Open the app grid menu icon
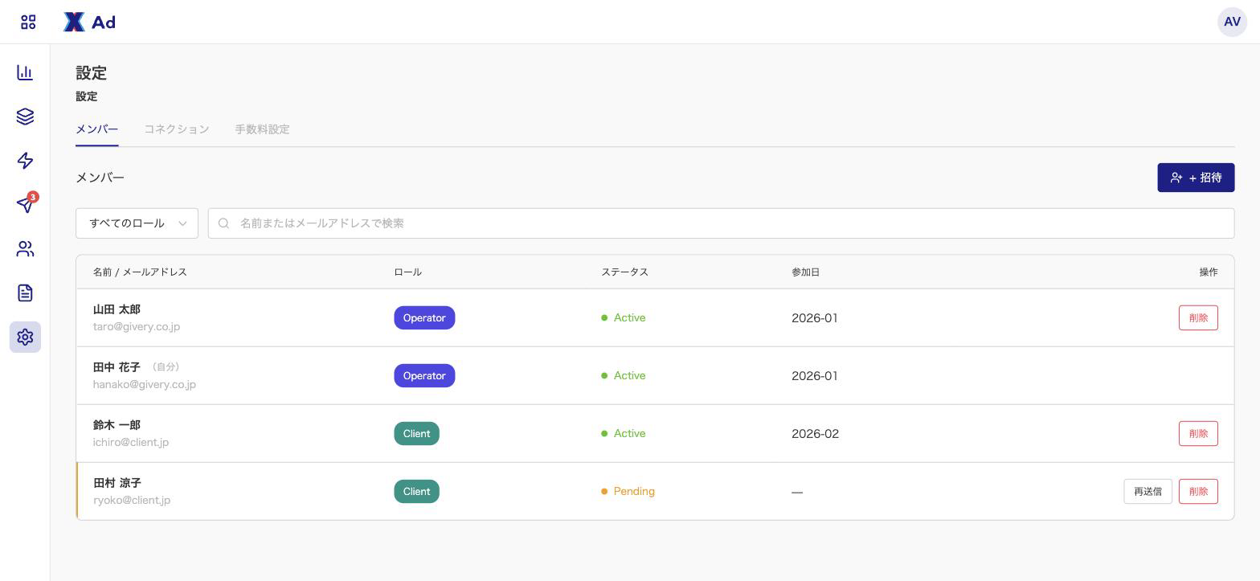This screenshot has height=581, width=1260. pyautogui.click(x=28, y=22)
